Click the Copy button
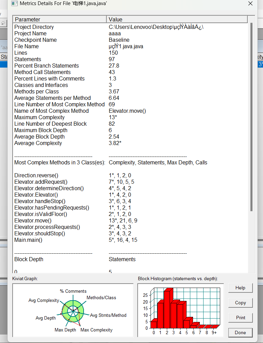The height and width of the screenshot is (343, 263). click(240, 303)
